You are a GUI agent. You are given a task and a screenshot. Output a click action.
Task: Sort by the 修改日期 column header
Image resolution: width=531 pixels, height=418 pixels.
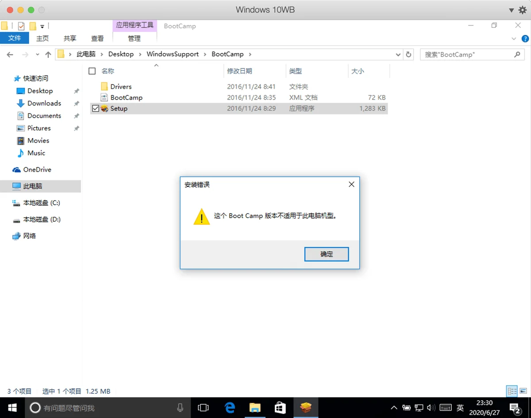[x=239, y=71]
